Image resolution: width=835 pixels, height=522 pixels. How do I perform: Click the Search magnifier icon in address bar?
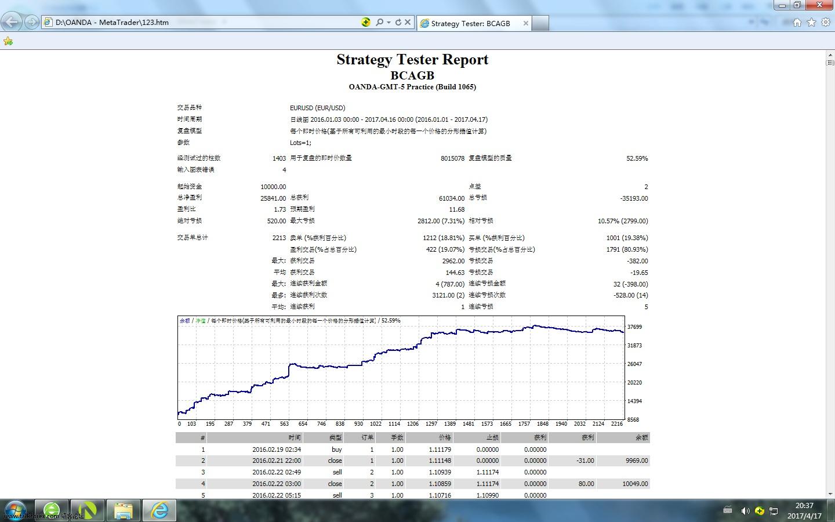click(x=379, y=22)
